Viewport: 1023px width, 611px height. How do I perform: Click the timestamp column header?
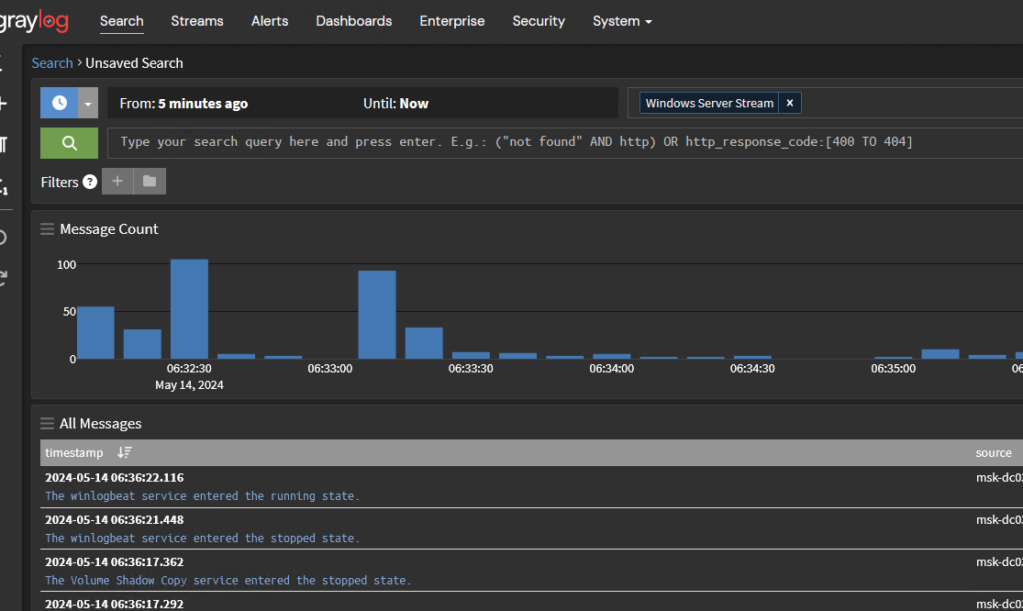(x=73, y=452)
